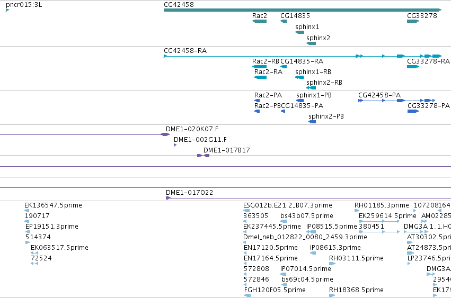Select the Rac2-RB transcript label
The width and height of the screenshot is (451, 298).
(266, 61)
